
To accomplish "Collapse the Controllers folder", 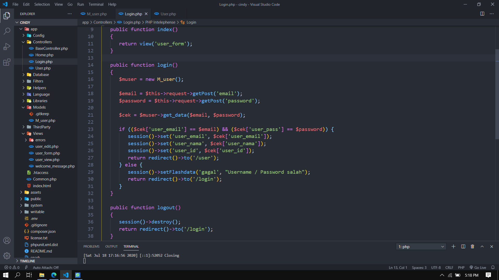I will pos(42,42).
